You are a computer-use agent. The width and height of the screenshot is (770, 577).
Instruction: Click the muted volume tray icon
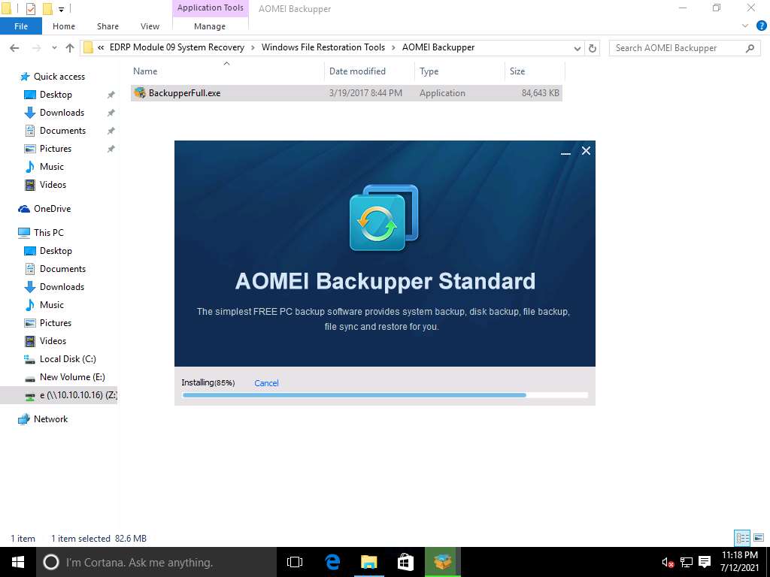[x=668, y=562]
